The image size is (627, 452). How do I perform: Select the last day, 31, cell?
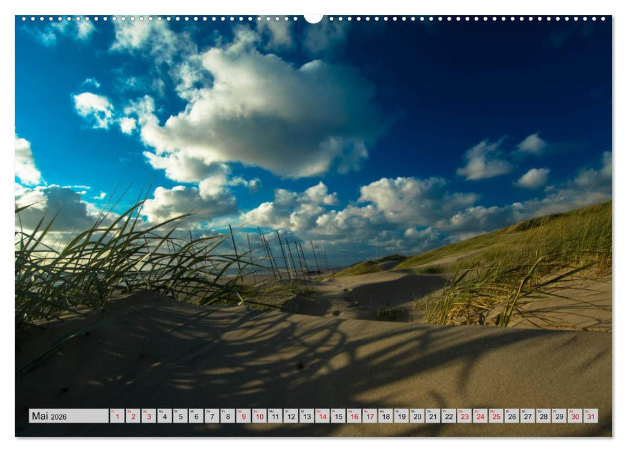591,416
